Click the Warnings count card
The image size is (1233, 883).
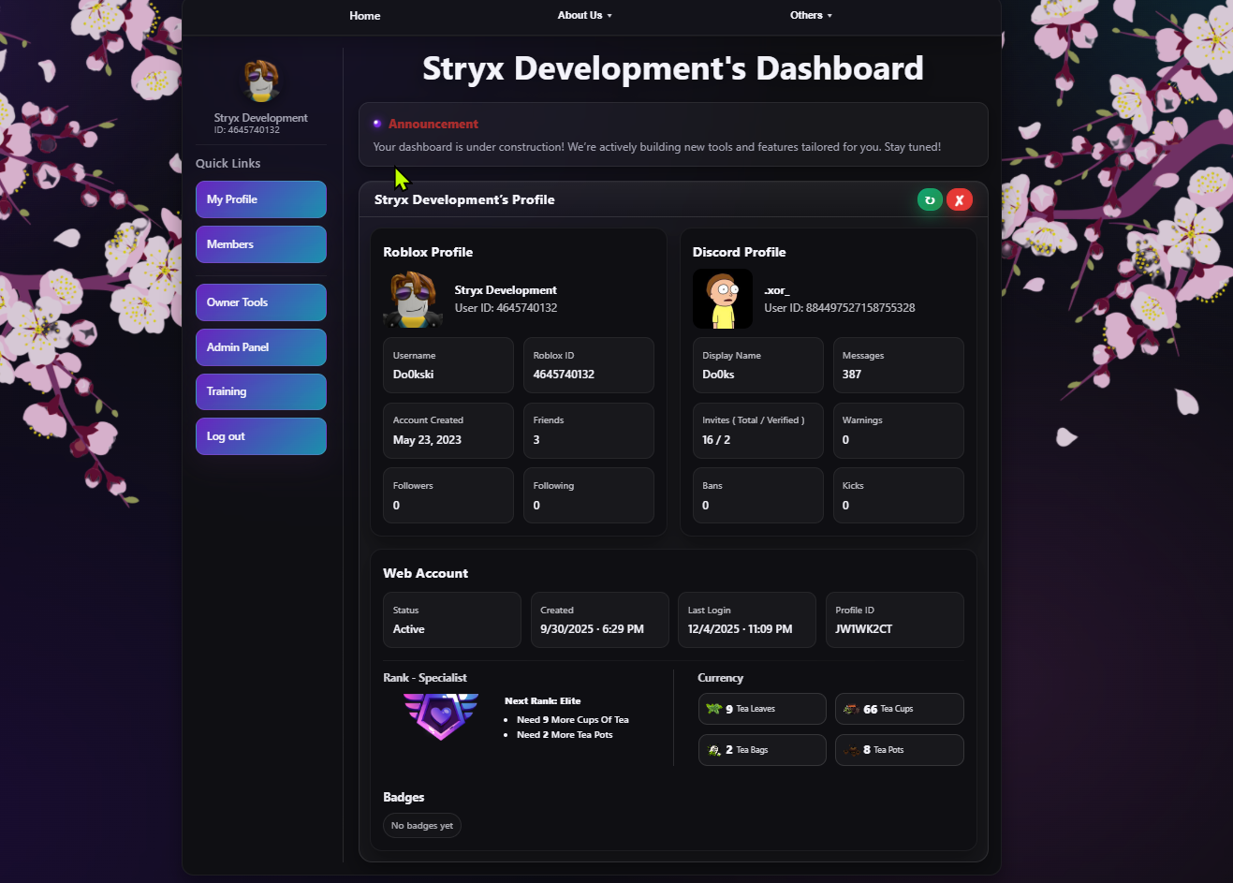(x=899, y=431)
